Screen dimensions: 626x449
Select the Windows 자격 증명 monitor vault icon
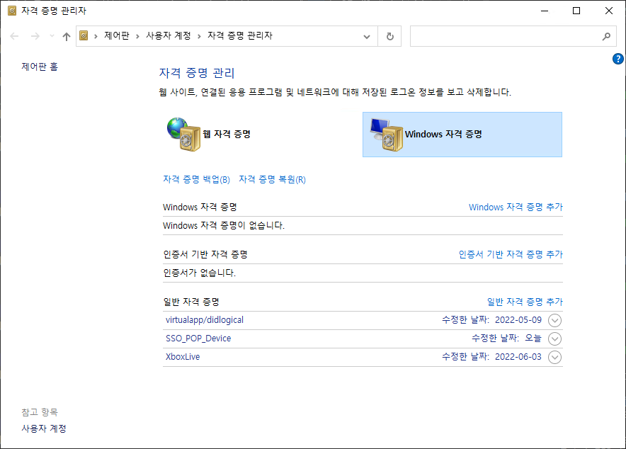(x=387, y=135)
